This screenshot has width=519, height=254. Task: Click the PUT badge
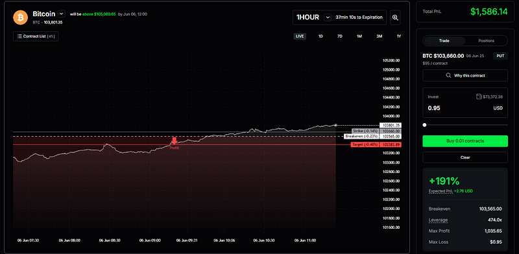click(500, 56)
